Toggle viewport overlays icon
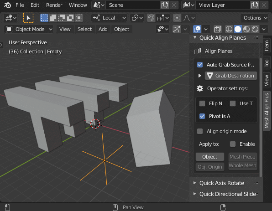 (x=197, y=29)
